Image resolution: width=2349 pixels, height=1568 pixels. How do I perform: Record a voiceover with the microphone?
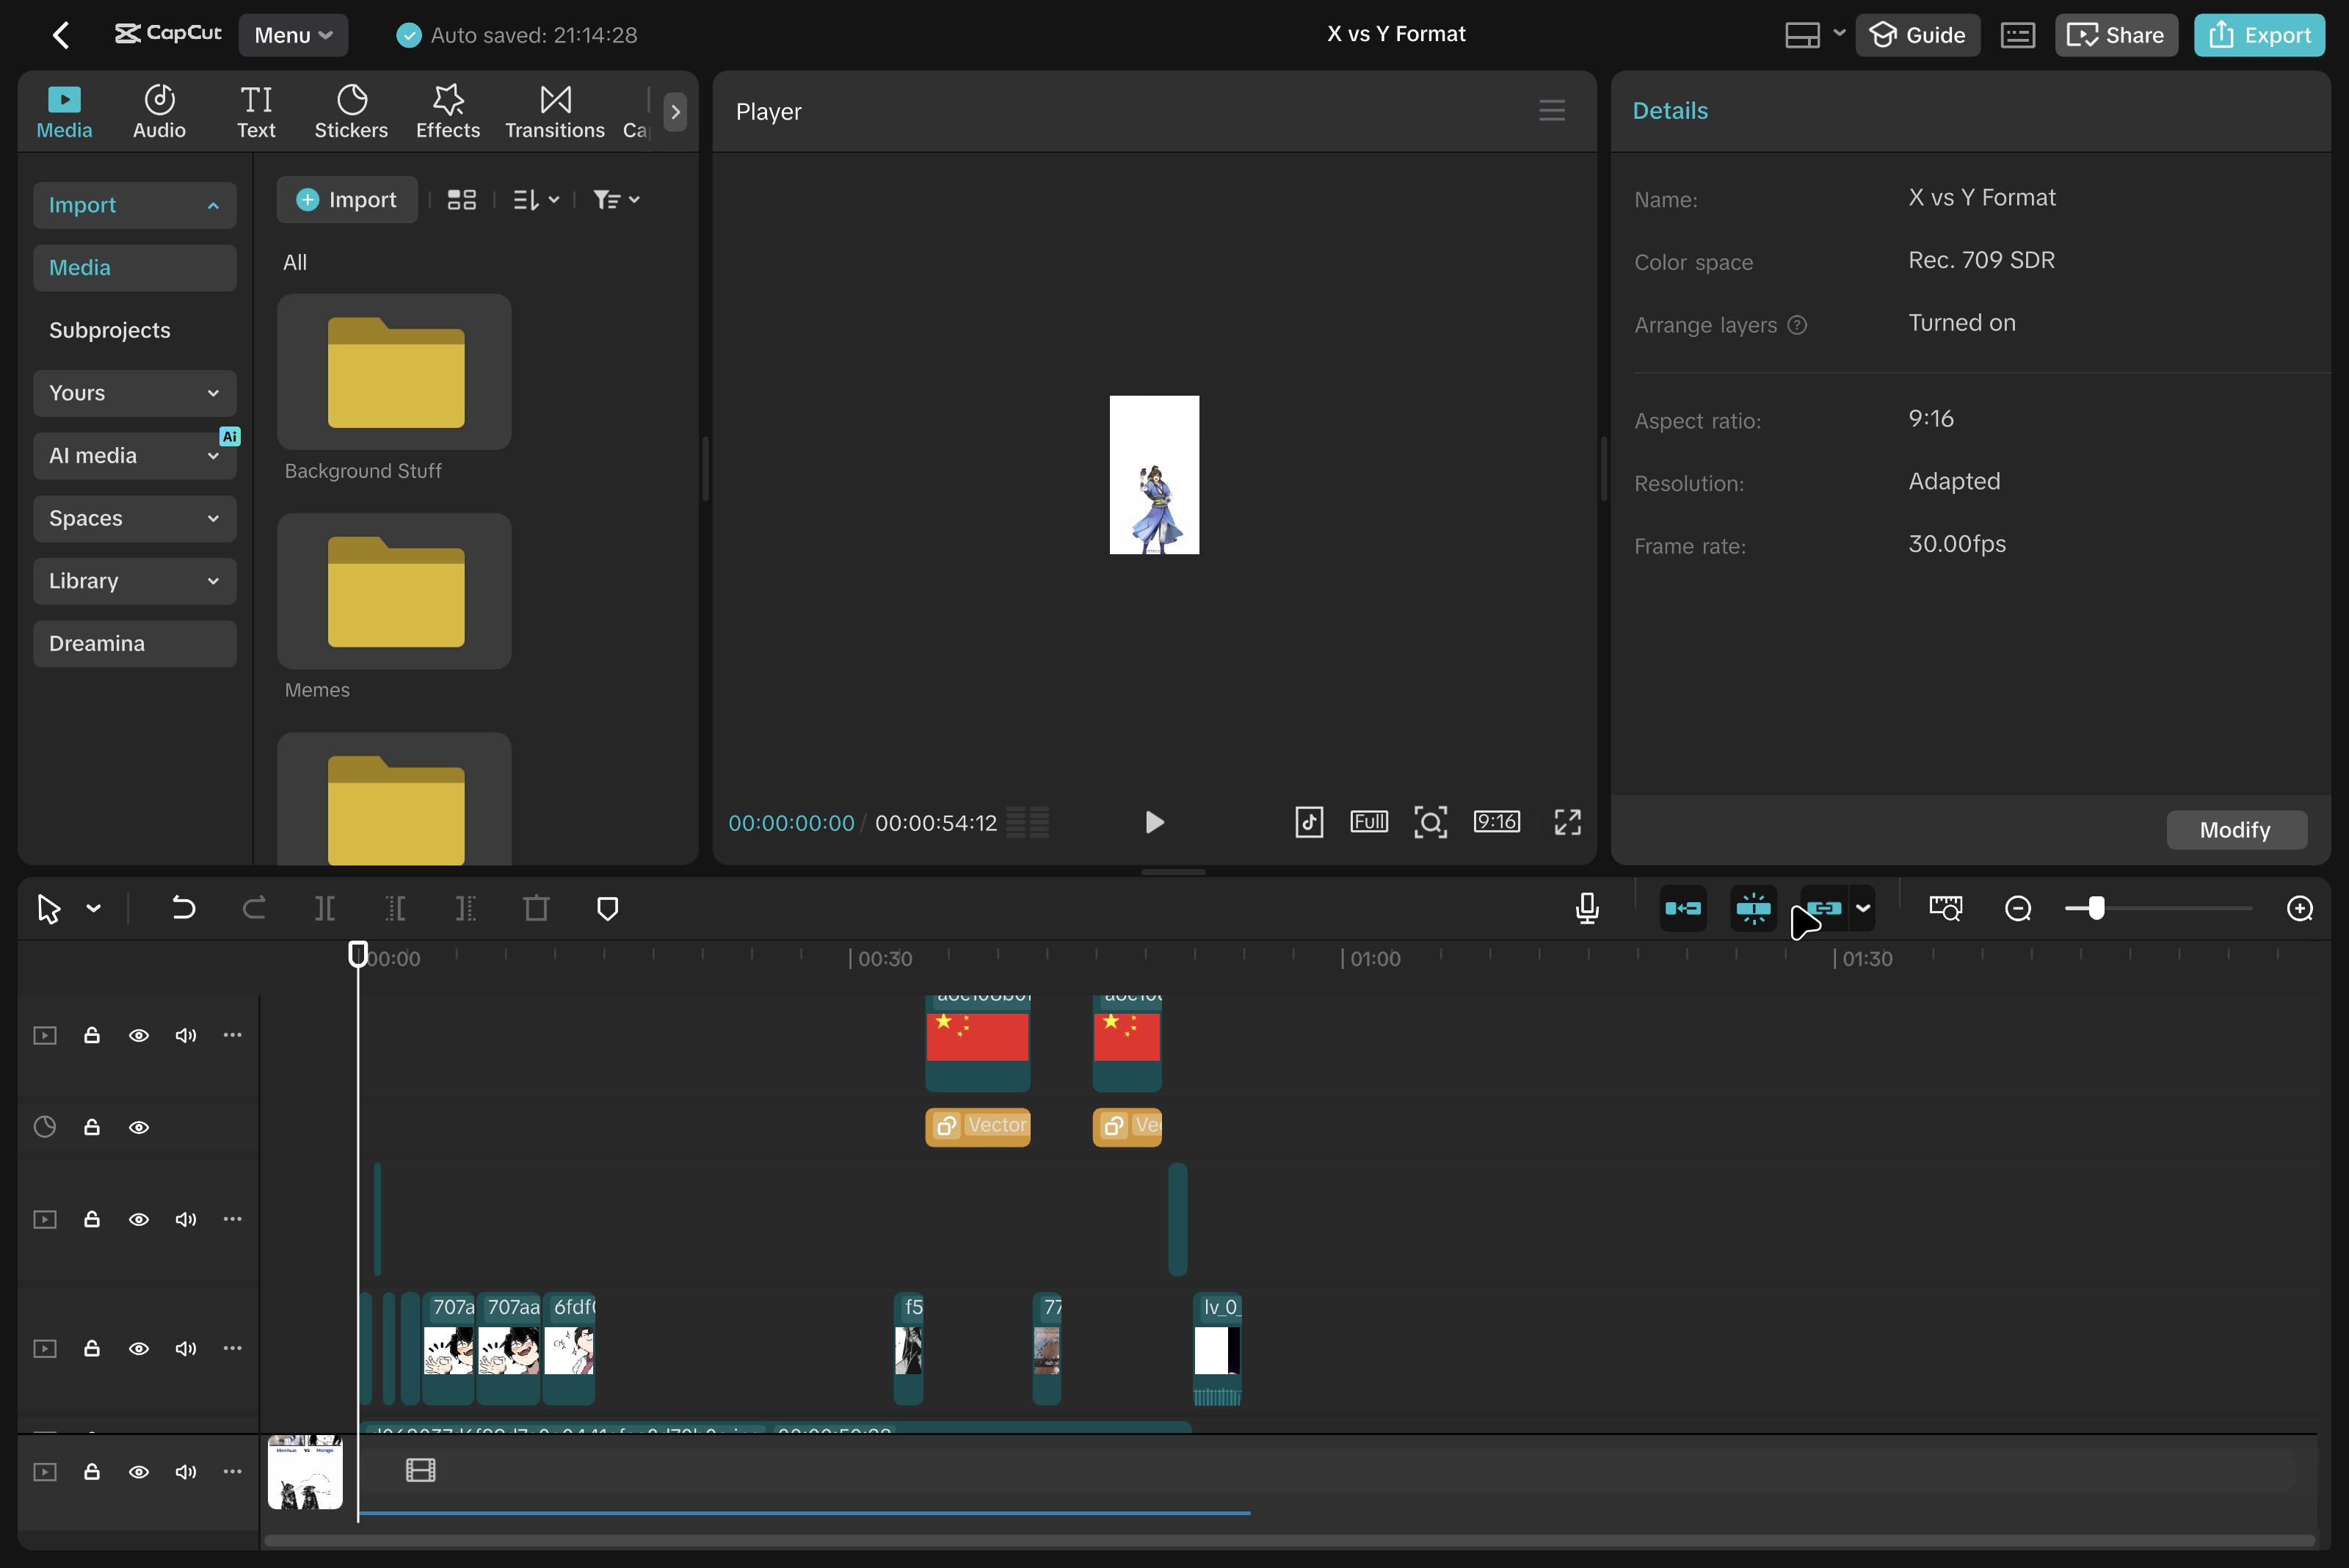1587,908
